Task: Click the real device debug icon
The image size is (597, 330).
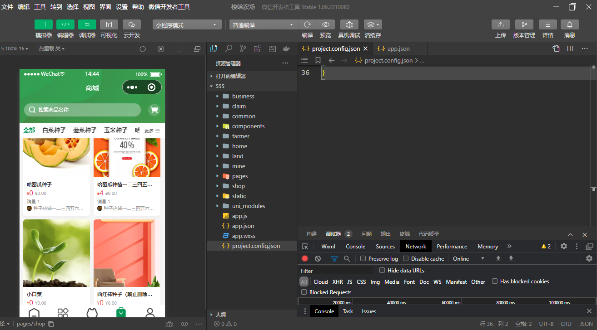Action: pyautogui.click(x=349, y=24)
